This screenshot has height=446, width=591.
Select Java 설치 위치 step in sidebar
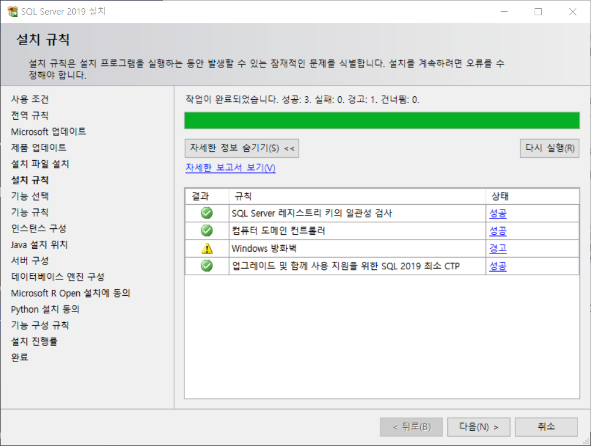(x=39, y=245)
